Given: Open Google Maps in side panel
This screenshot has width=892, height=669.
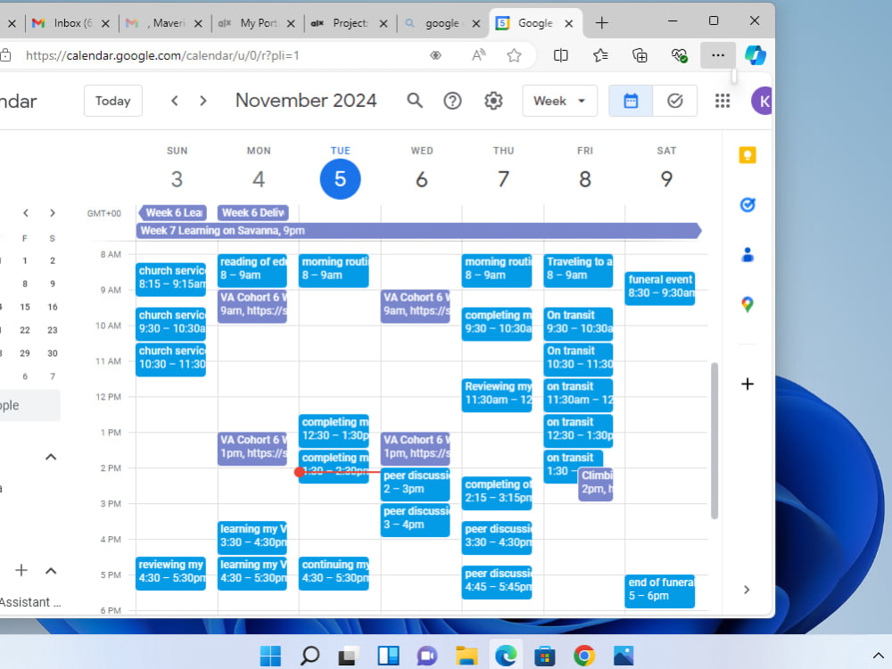Looking at the screenshot, I should coord(747,305).
